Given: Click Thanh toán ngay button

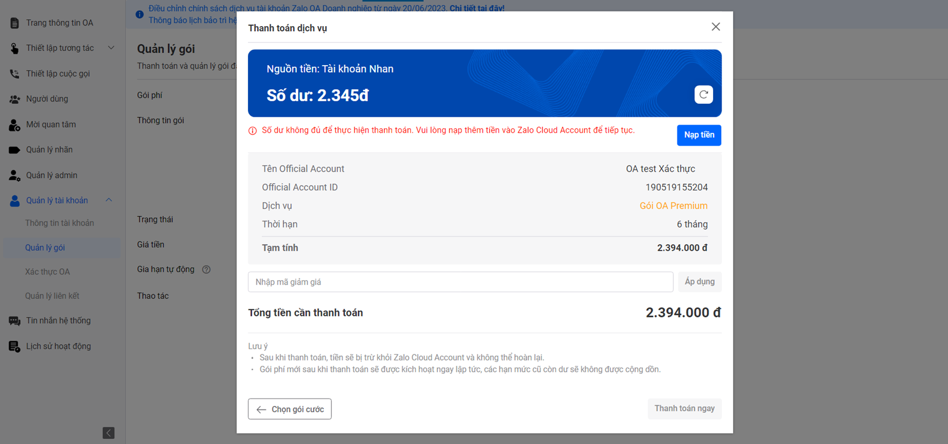Looking at the screenshot, I should click(x=685, y=409).
